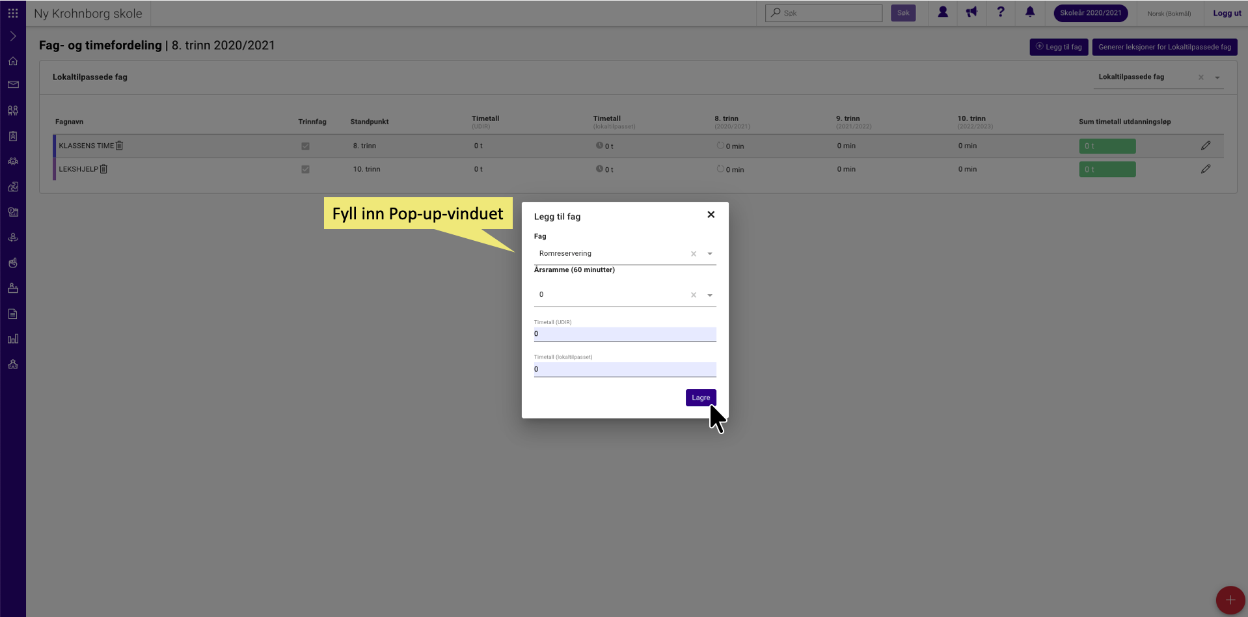Edit LEKSHJELP row with pencil icon
Viewport: 1248px width, 617px height.
pos(1206,169)
